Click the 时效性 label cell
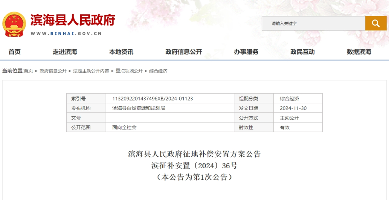The height and width of the screenshot is (200, 389). 254,128
